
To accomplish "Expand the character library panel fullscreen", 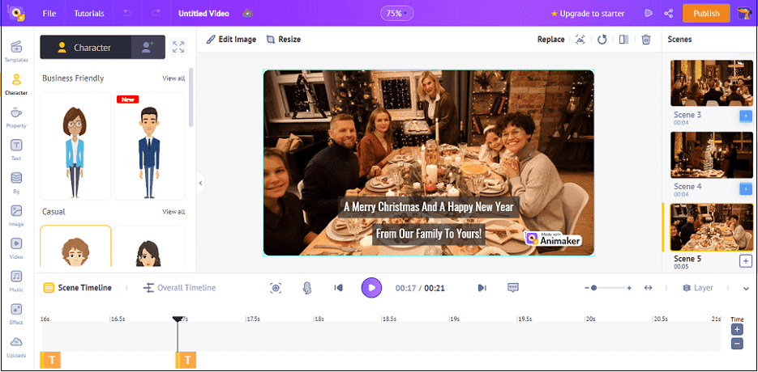I will [178, 47].
